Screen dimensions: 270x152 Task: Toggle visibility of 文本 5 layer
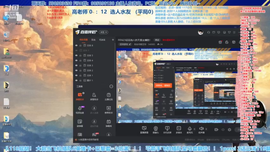pyautogui.click(x=76, y=55)
